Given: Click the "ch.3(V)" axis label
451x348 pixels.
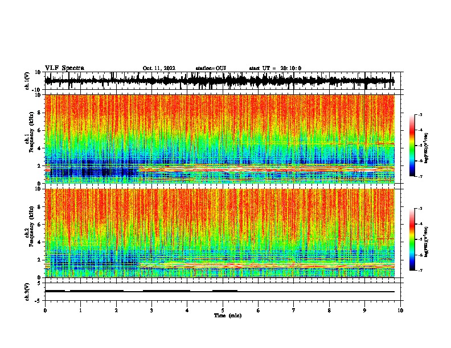Looking at the screenshot, I should (27, 292).
